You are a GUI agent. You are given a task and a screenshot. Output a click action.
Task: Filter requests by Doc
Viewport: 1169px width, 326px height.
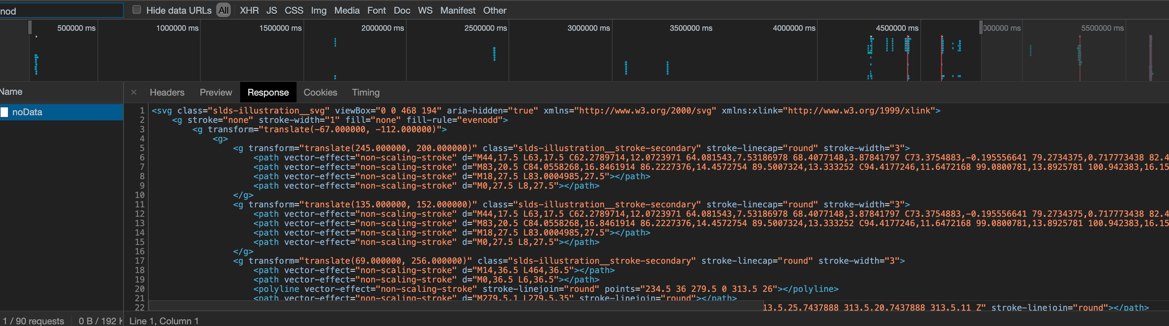pyautogui.click(x=402, y=10)
